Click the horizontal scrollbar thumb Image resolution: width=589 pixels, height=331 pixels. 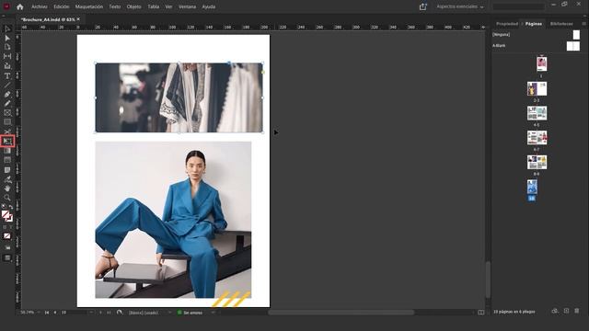341,313
